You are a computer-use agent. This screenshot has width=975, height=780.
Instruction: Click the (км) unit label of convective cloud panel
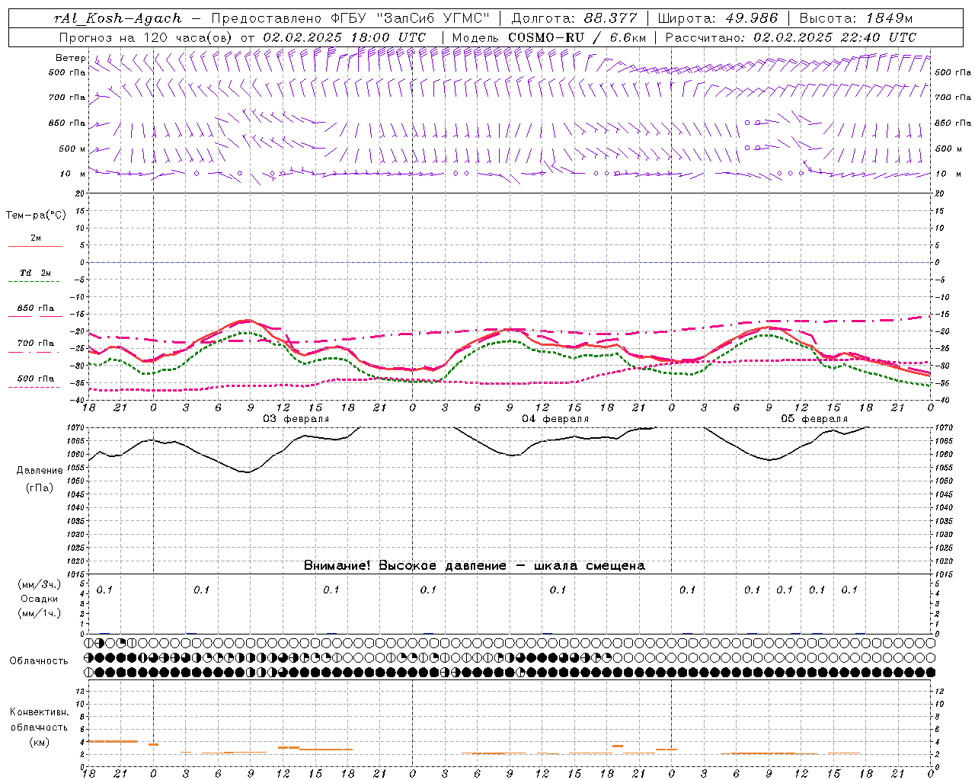39,742
